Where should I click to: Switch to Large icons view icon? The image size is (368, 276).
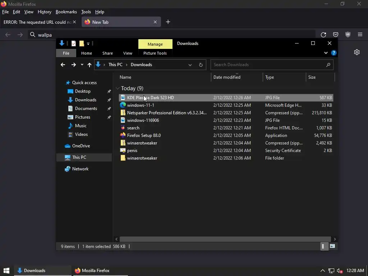pos(332,246)
